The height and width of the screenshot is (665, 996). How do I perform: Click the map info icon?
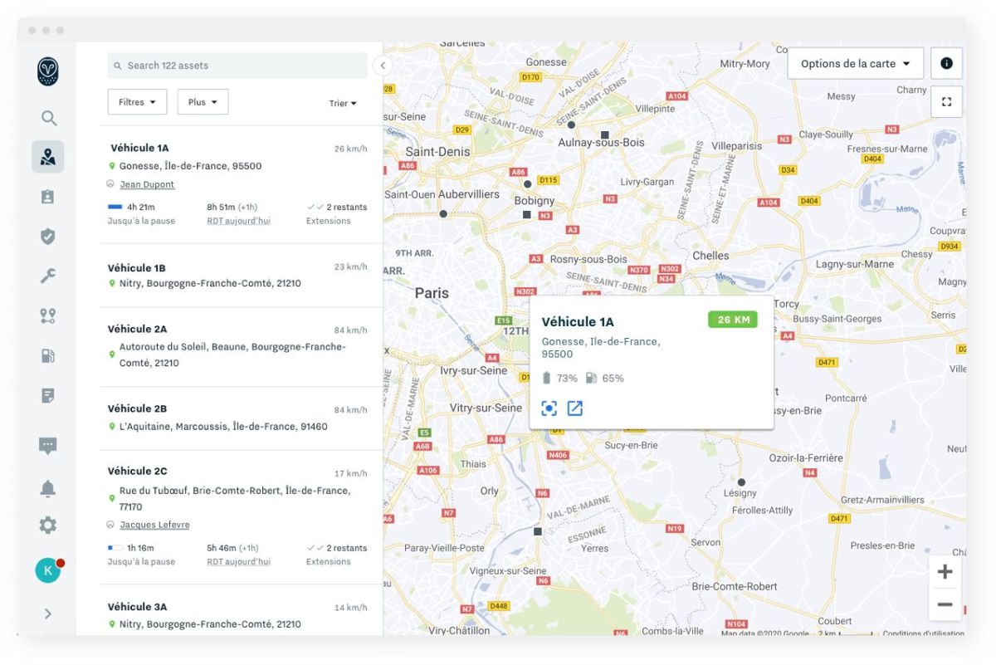tap(946, 63)
